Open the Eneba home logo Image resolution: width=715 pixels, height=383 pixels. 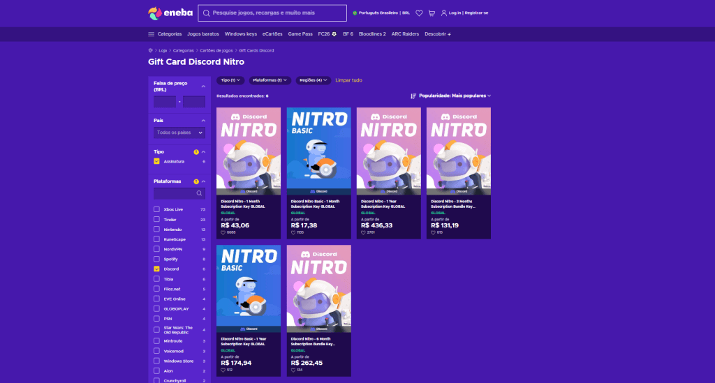tap(170, 13)
